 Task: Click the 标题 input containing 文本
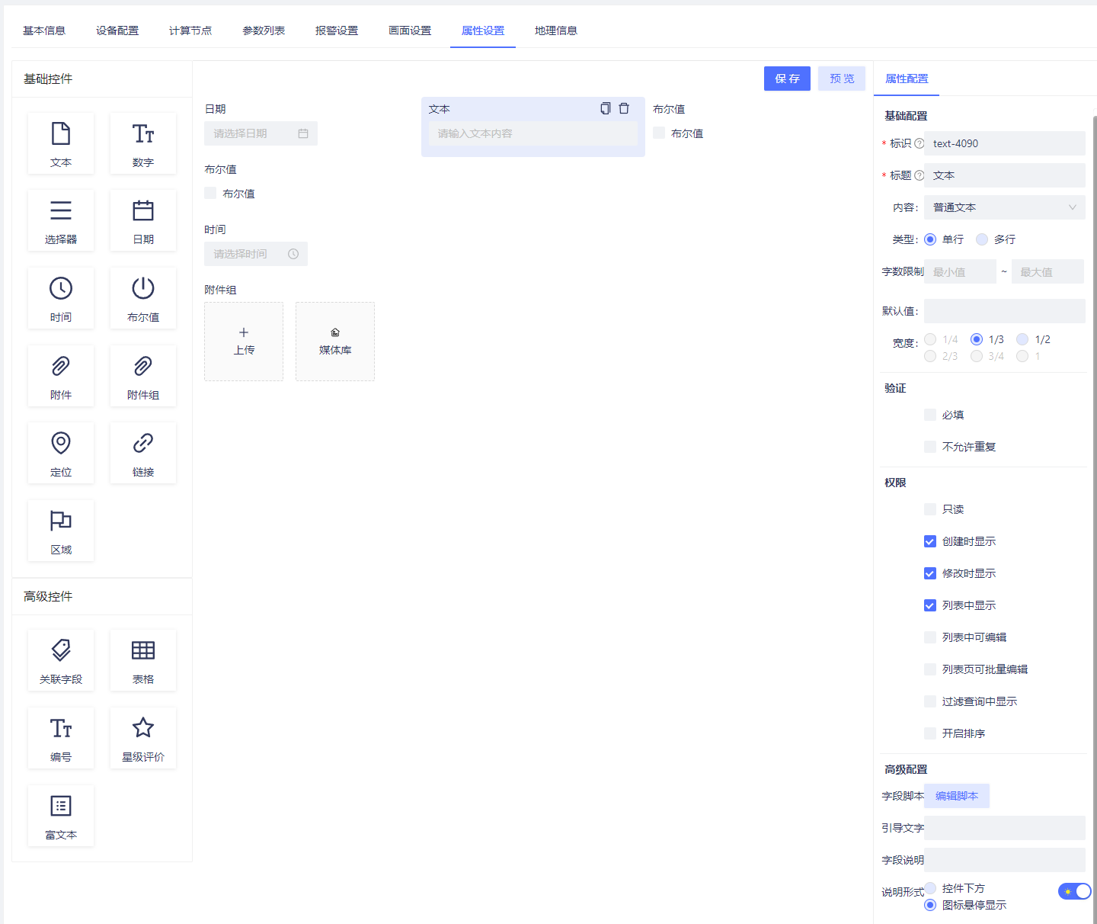click(1005, 175)
